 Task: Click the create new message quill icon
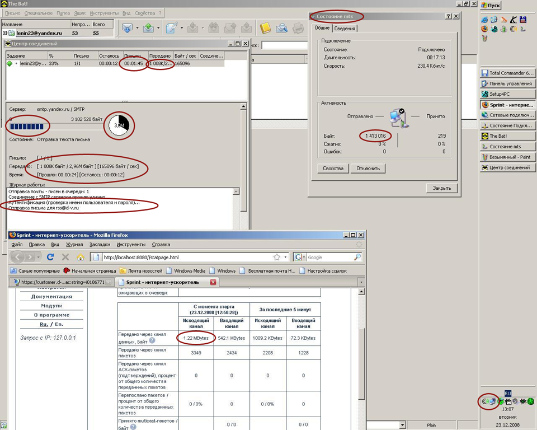tap(172, 28)
